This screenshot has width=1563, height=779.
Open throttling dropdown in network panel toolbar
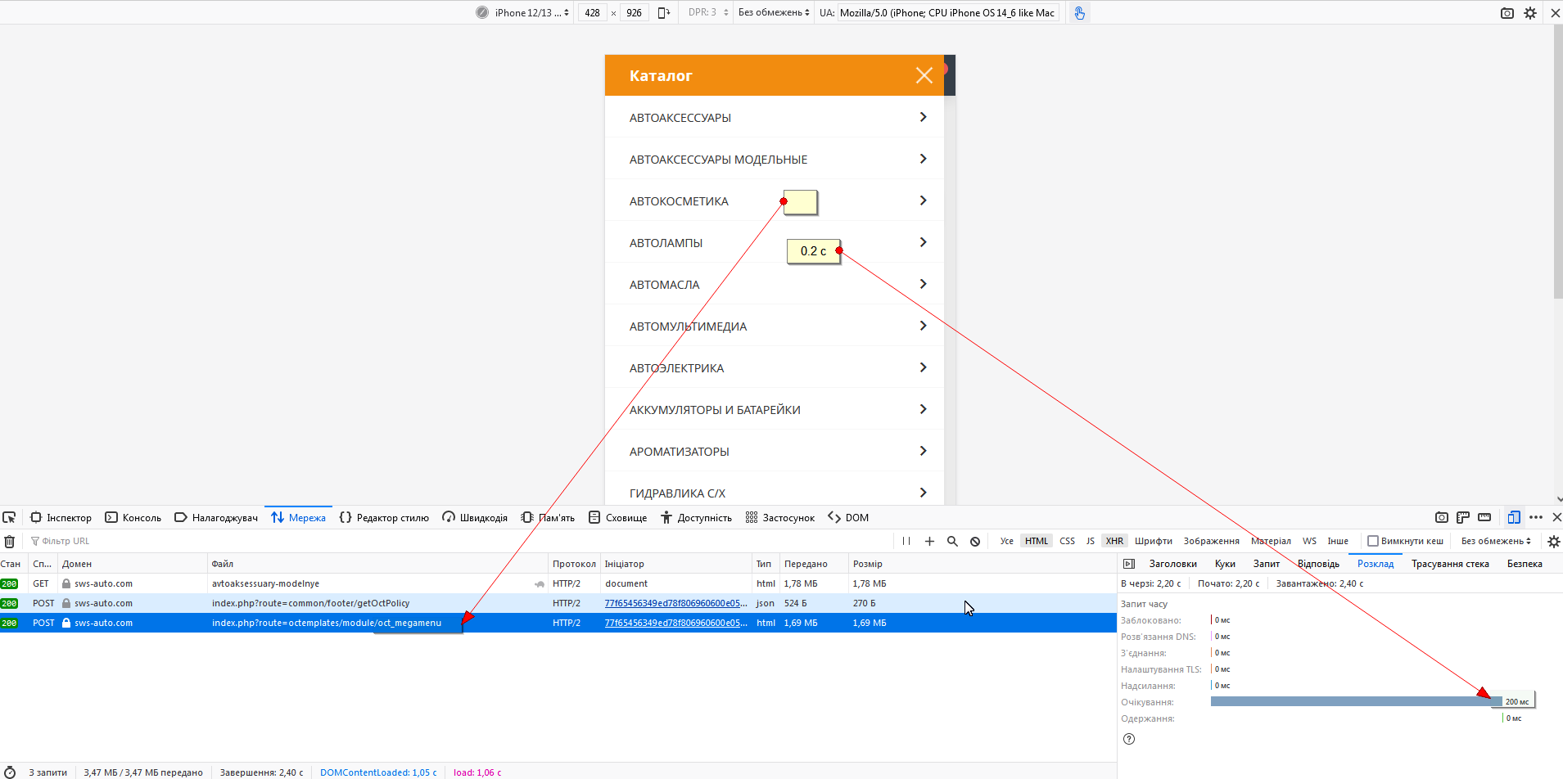(1496, 541)
